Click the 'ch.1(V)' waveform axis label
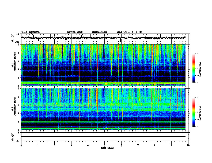 pos(13,38)
